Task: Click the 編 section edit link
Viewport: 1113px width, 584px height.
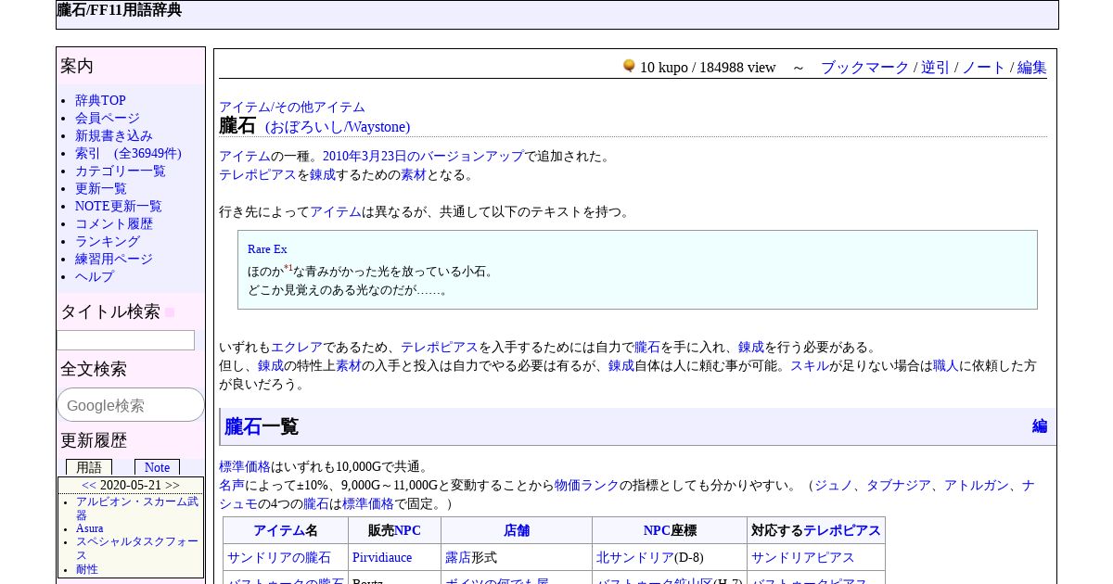Action: [x=1040, y=426]
